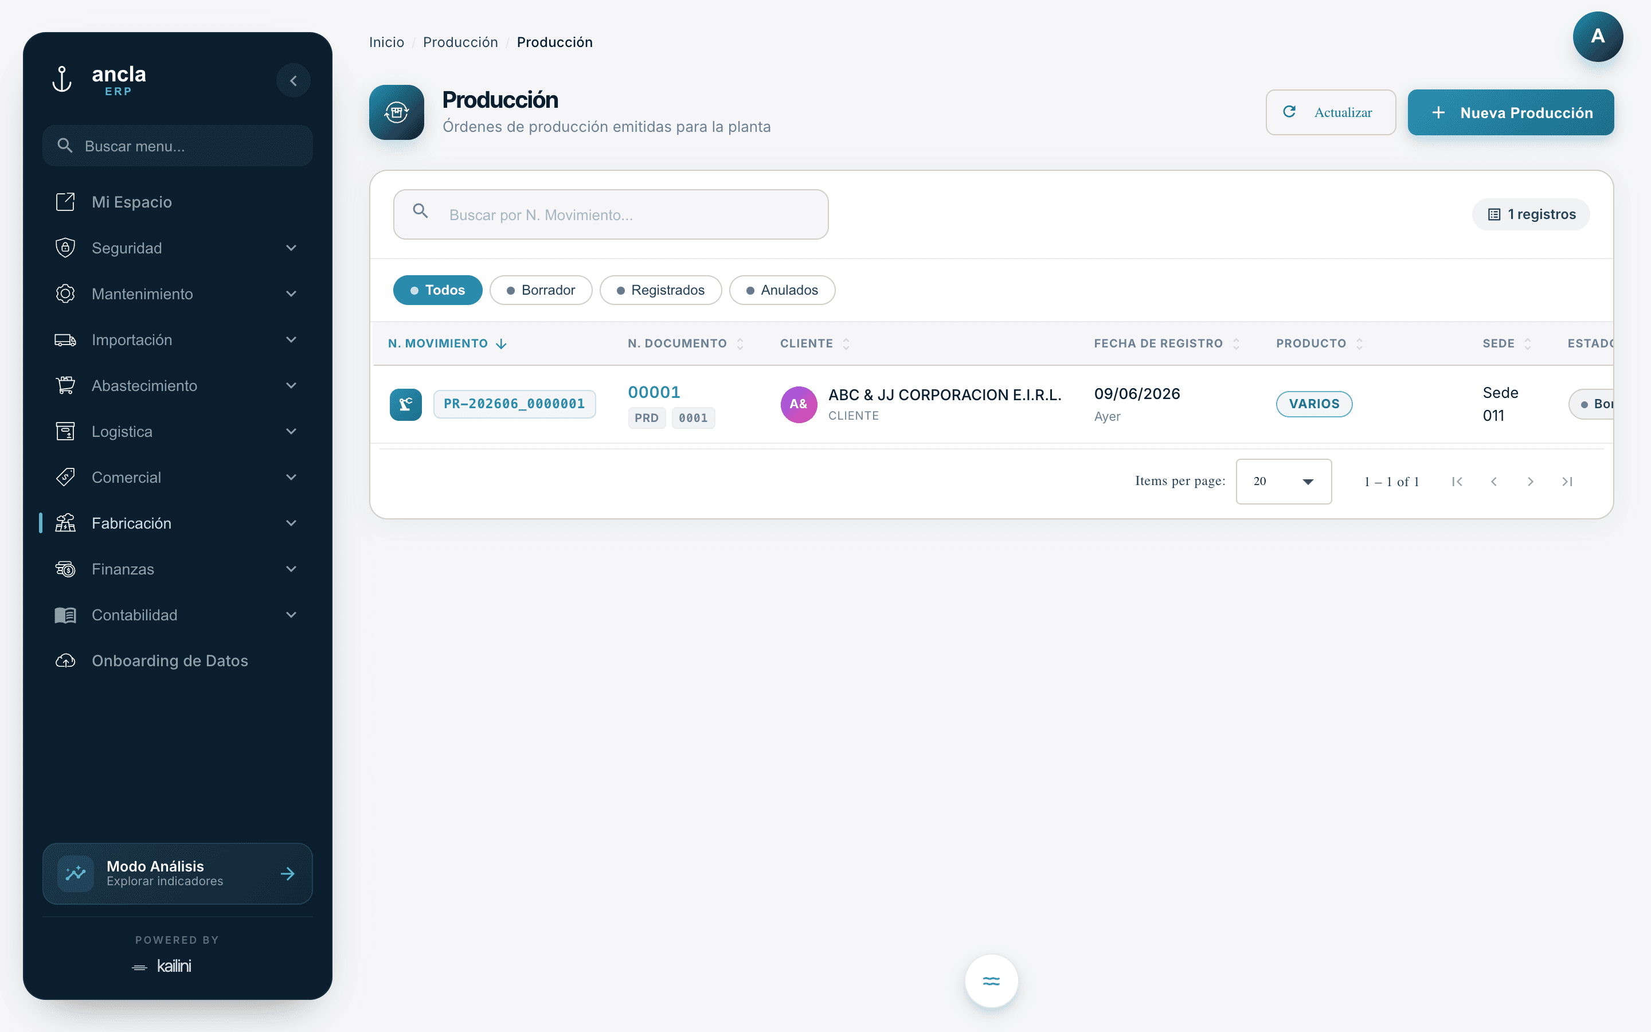Viewport: 1651px width, 1032px height.
Task: Click the A& client avatar
Action: [x=799, y=404]
